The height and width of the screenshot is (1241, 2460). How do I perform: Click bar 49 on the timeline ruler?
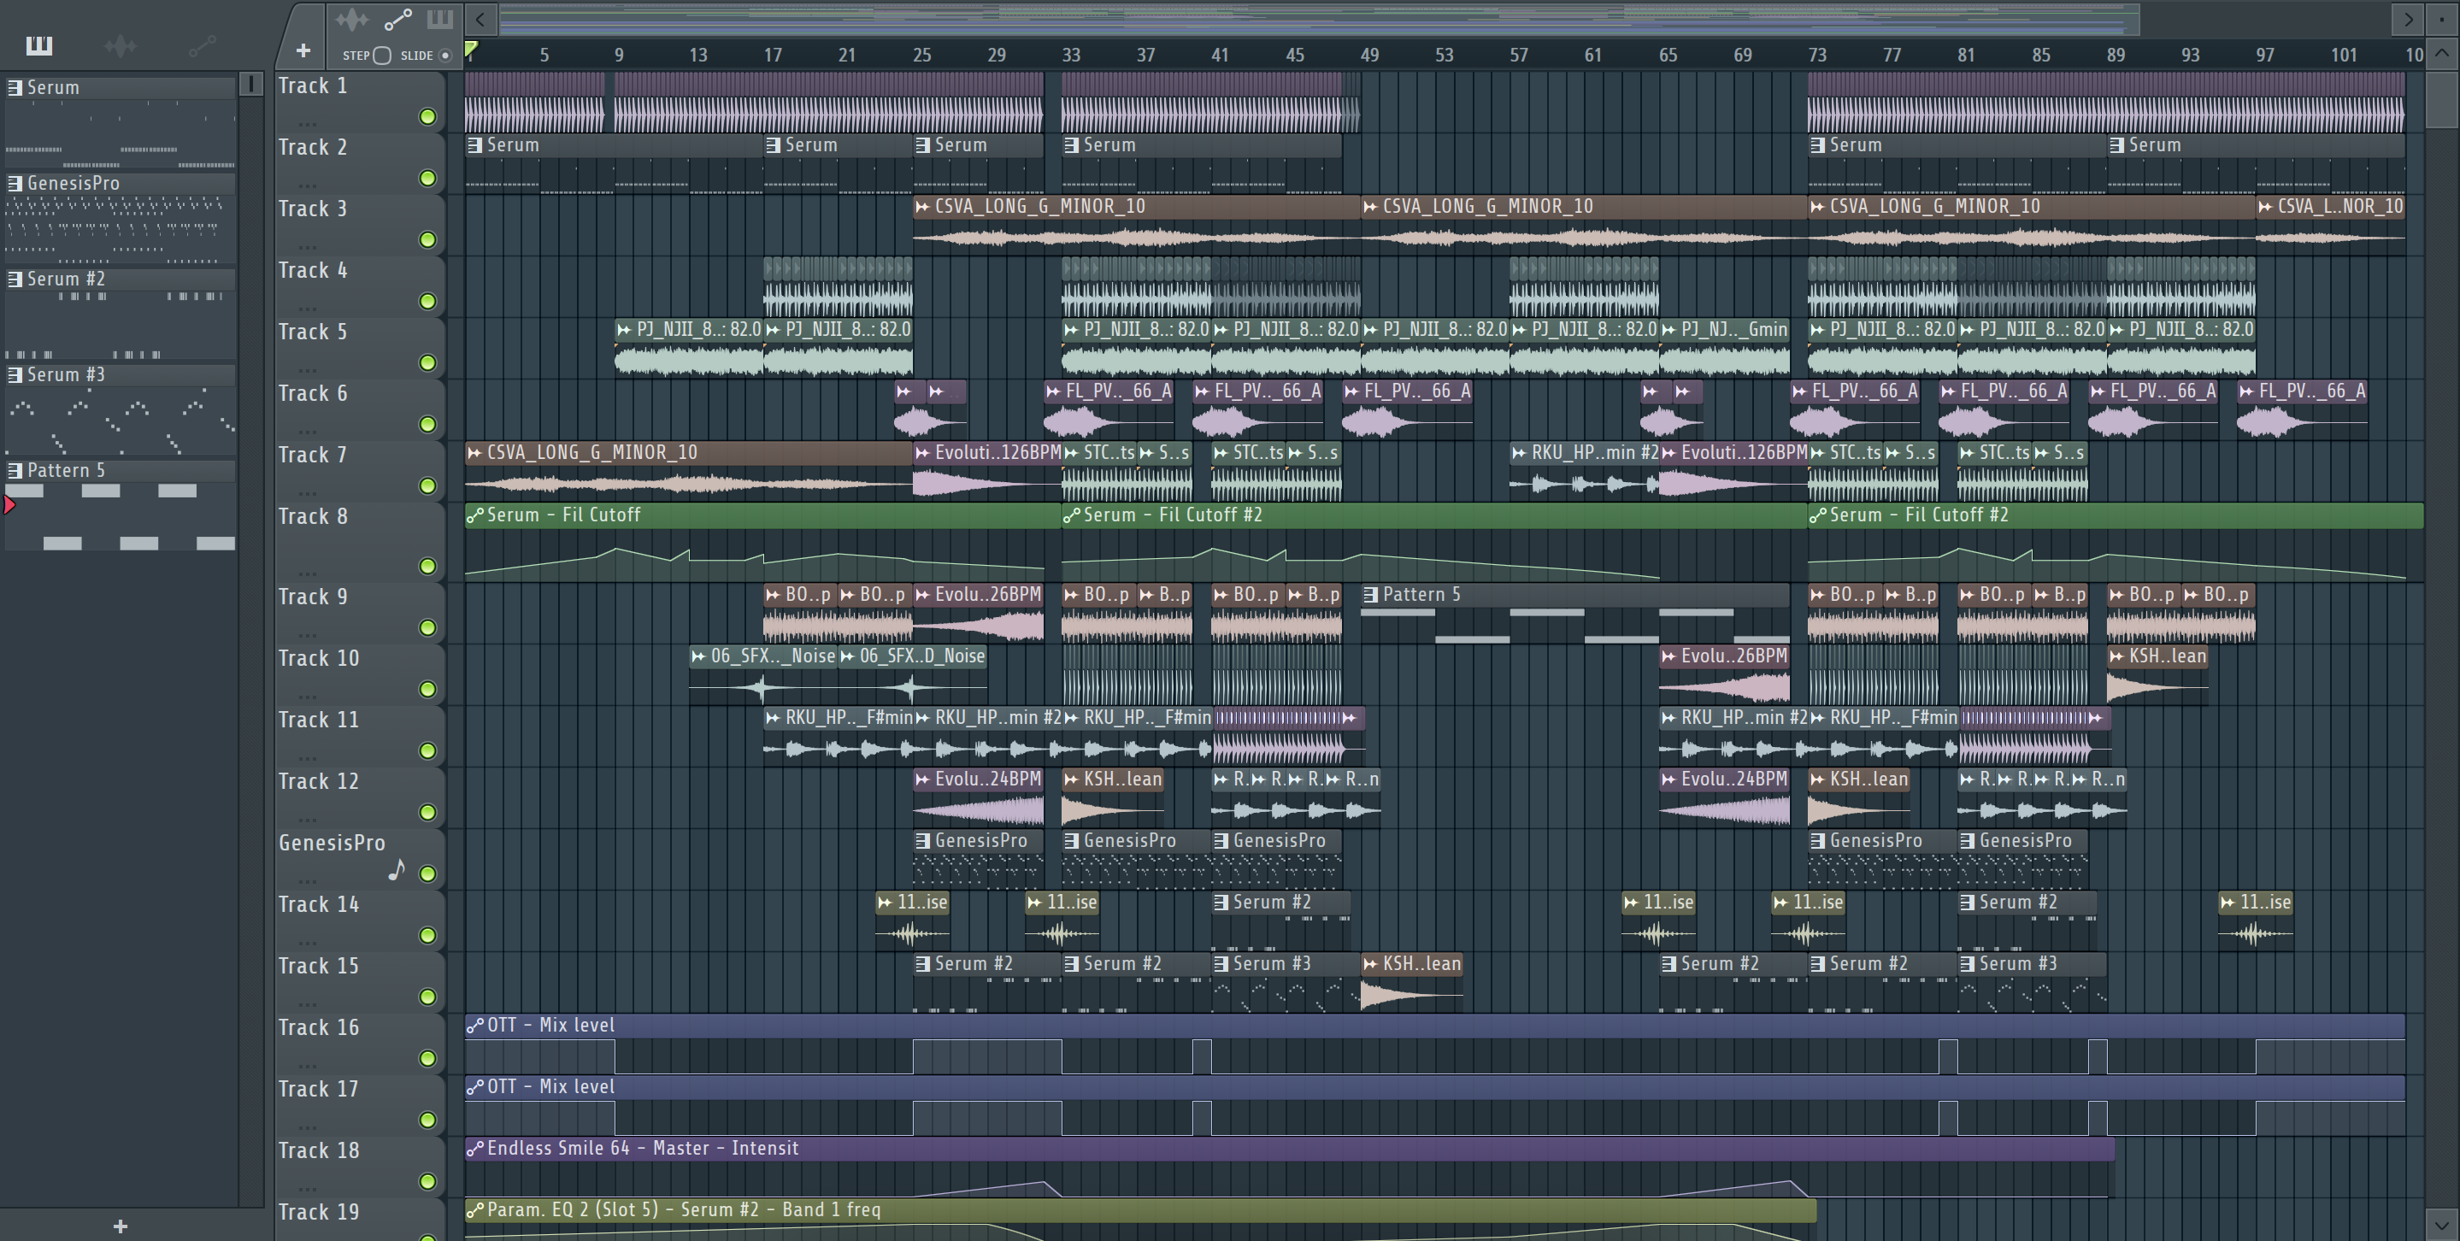click(1369, 56)
